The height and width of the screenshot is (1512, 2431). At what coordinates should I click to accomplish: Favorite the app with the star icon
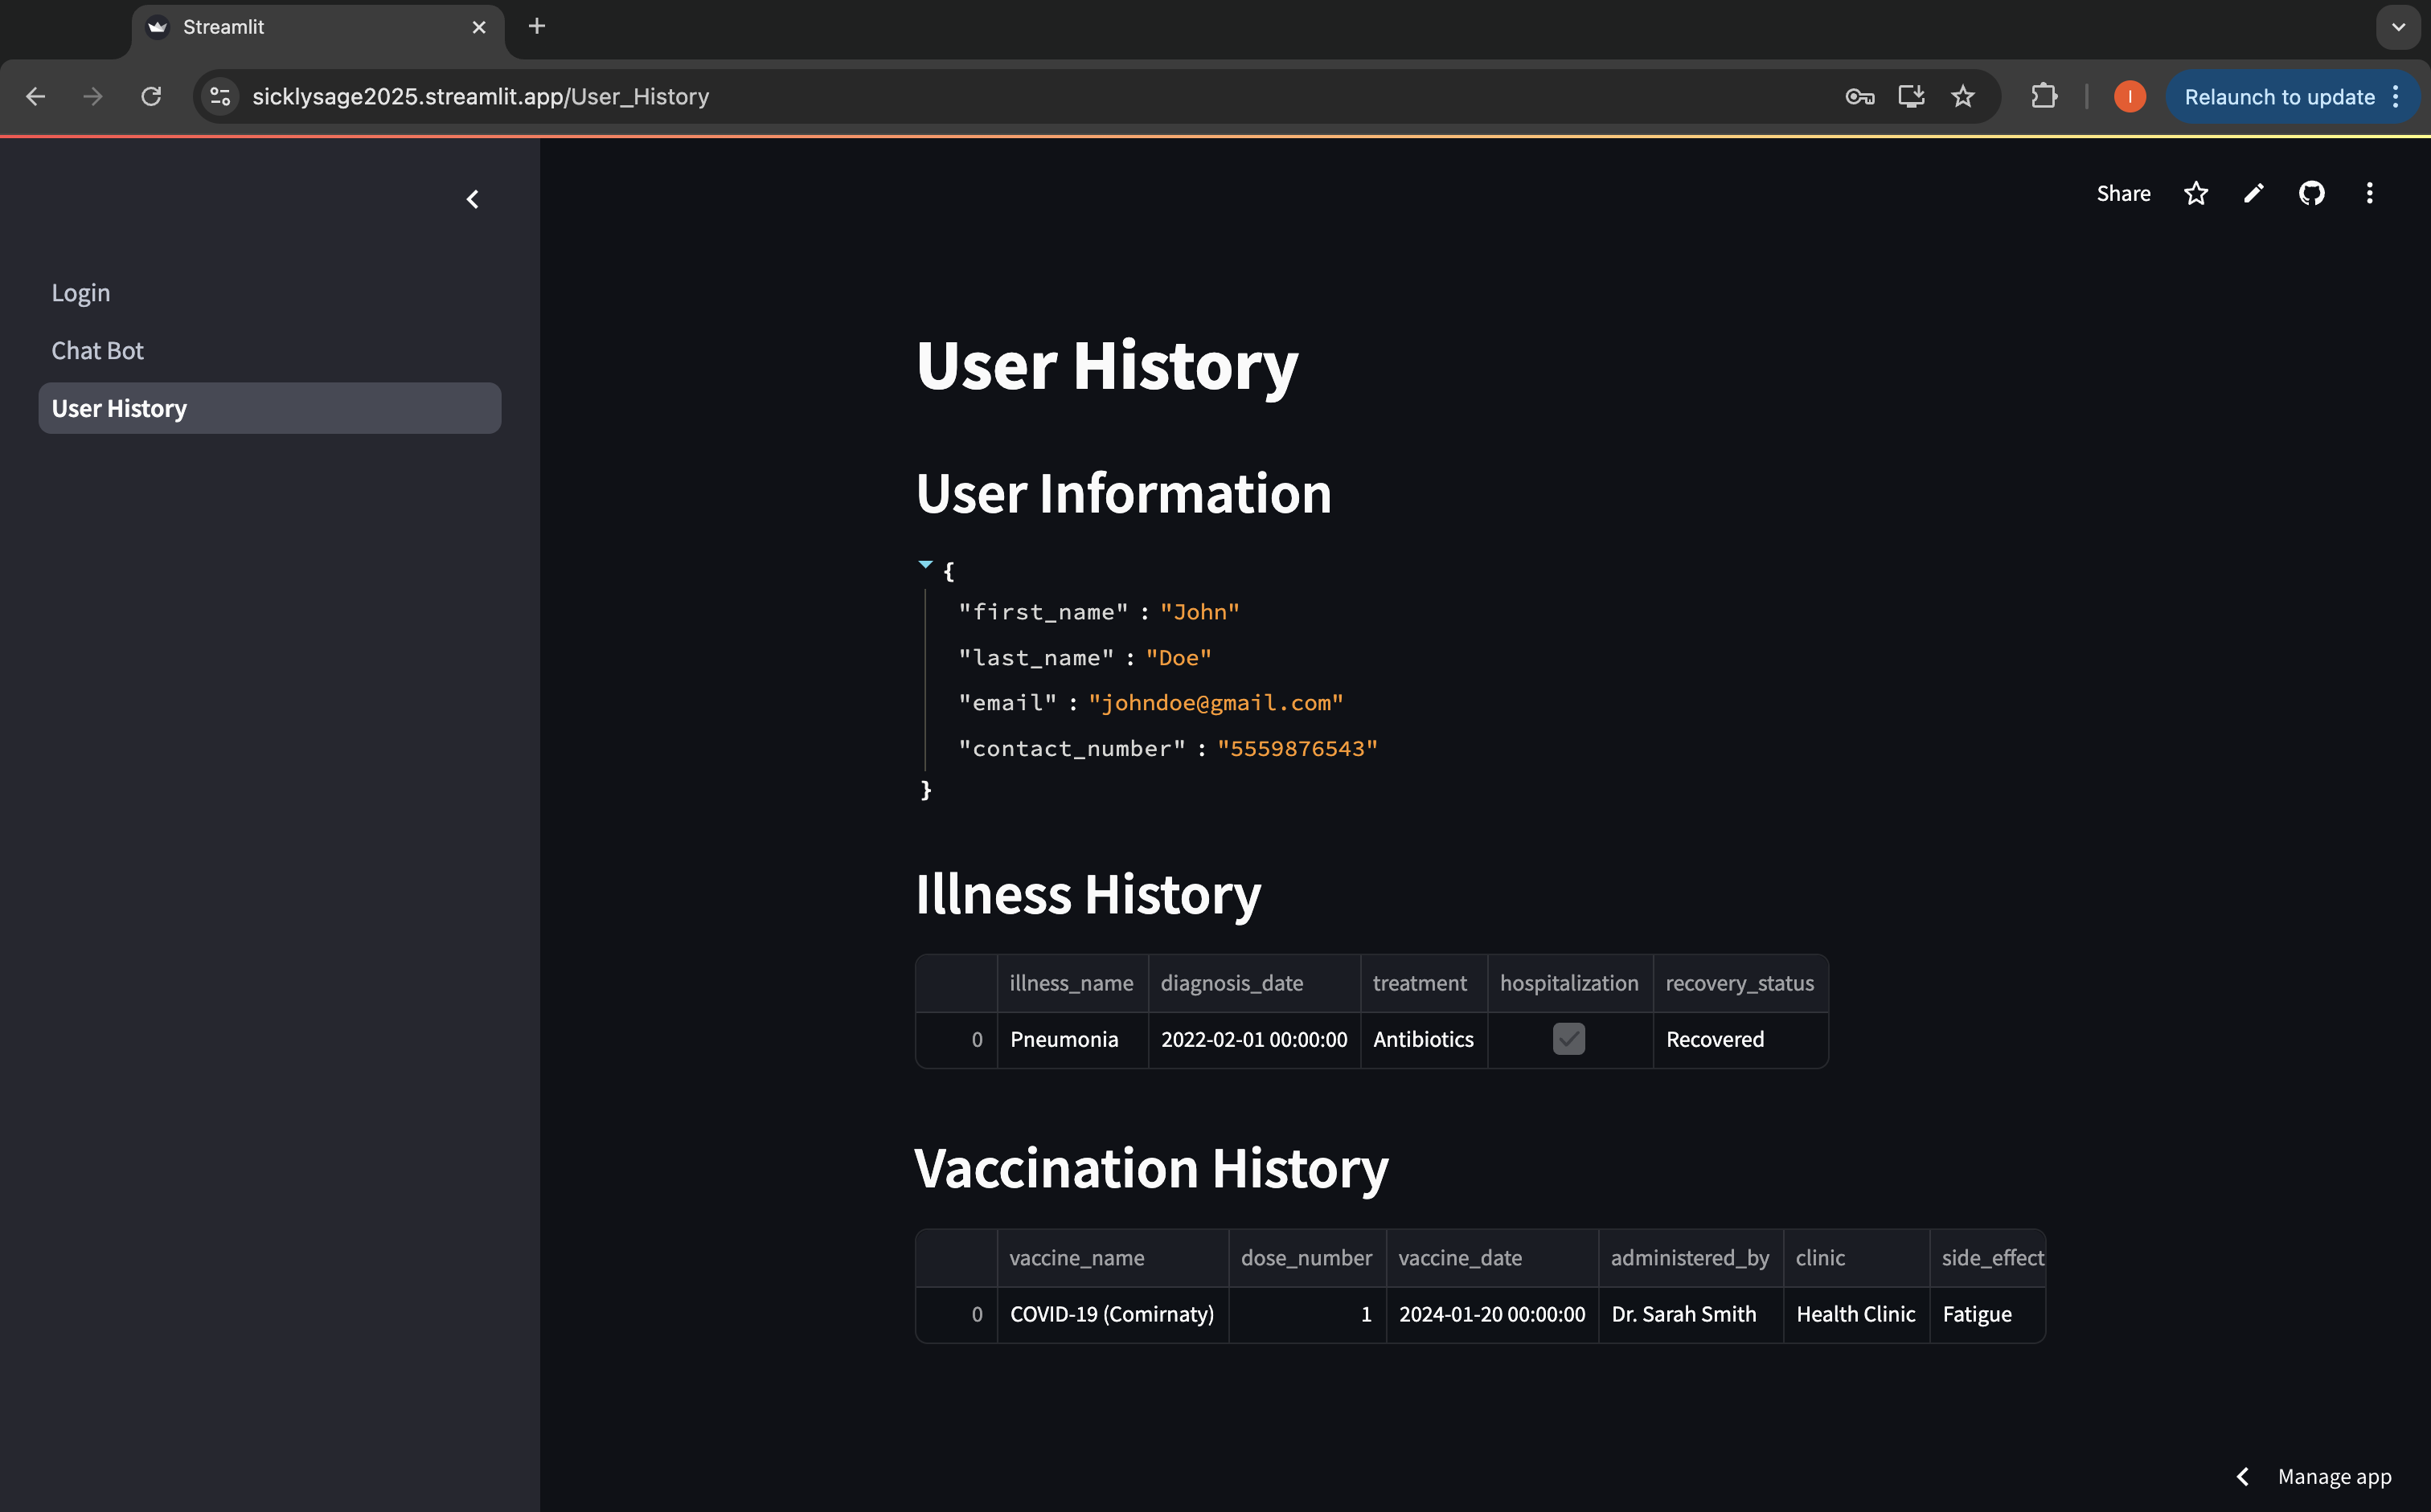pos(2195,193)
